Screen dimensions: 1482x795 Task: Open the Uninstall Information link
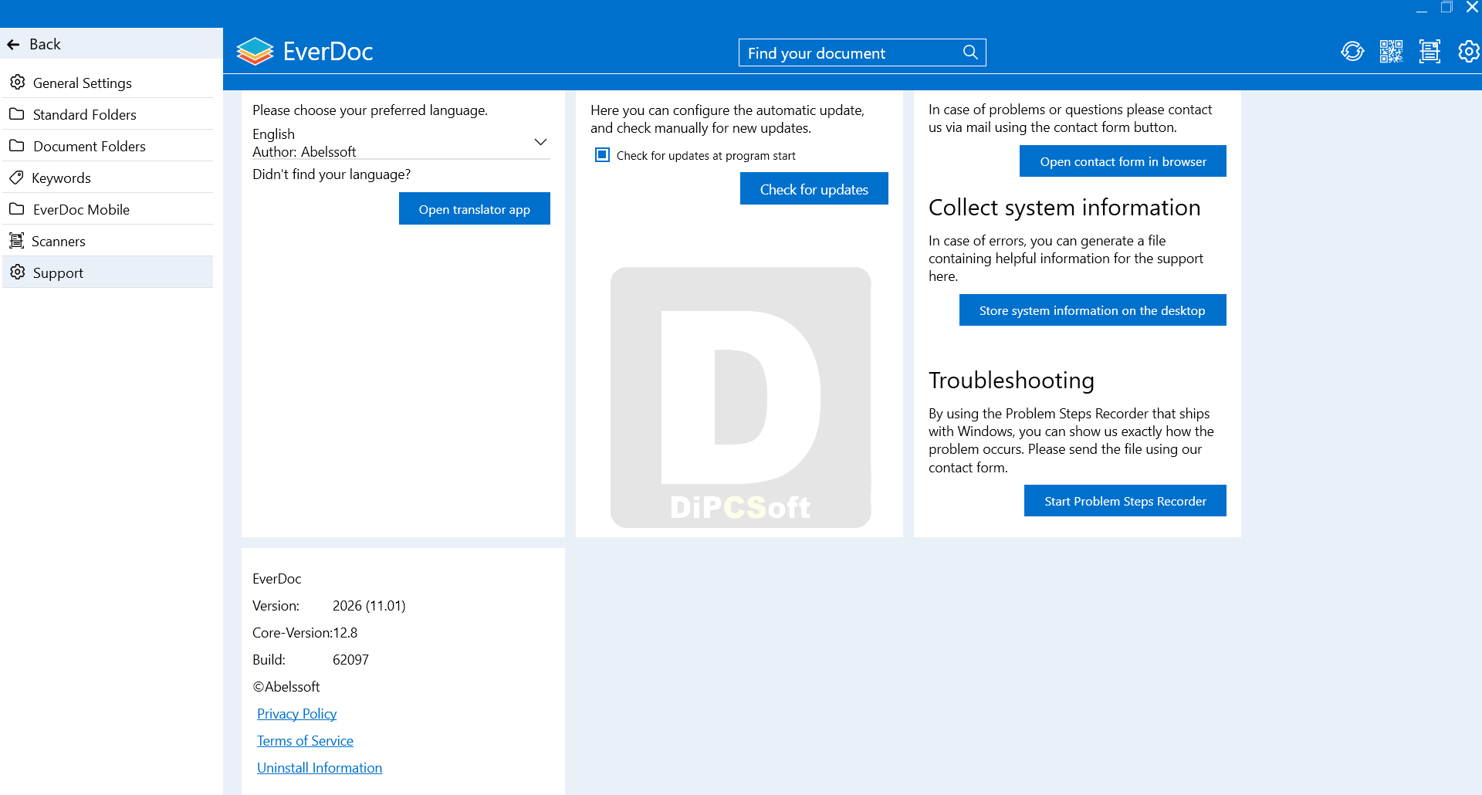coord(320,767)
